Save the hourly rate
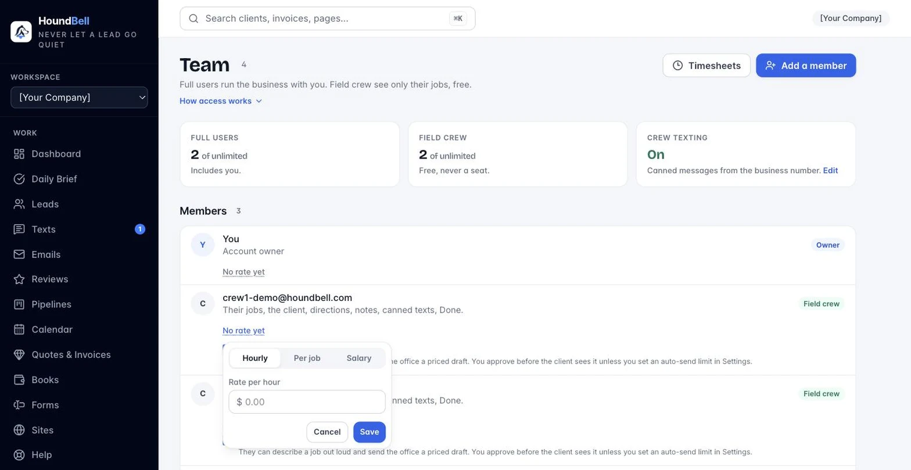 (370, 432)
